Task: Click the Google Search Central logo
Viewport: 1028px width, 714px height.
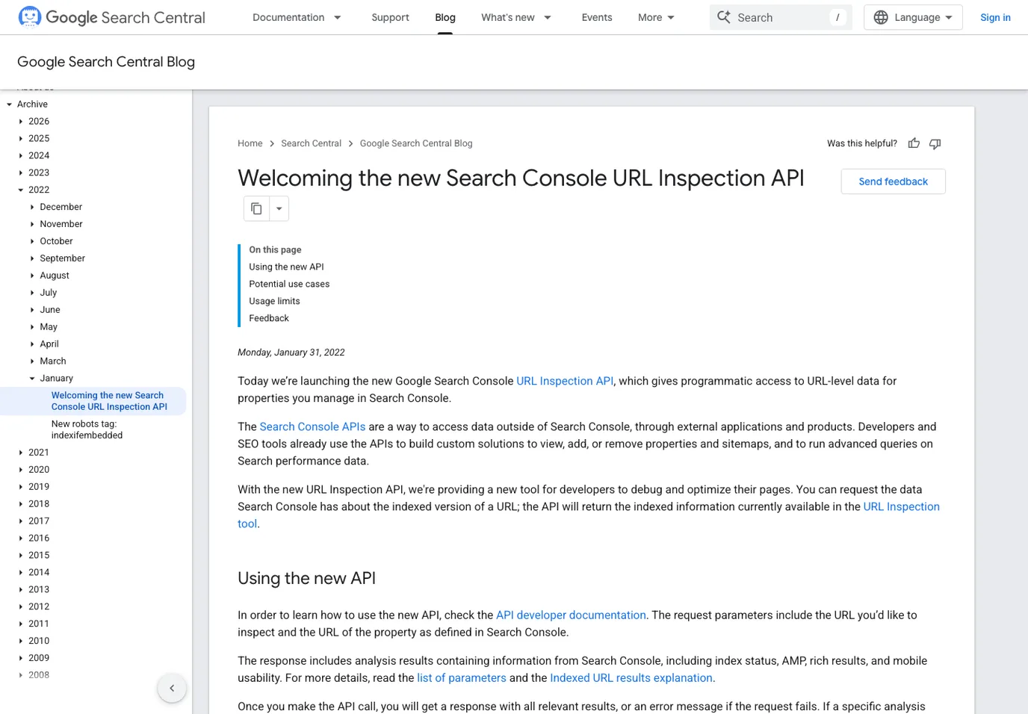Action: coord(111,17)
